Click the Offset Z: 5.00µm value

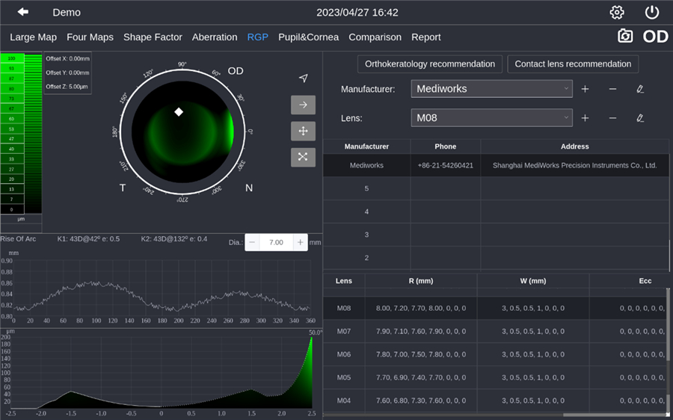(x=67, y=87)
